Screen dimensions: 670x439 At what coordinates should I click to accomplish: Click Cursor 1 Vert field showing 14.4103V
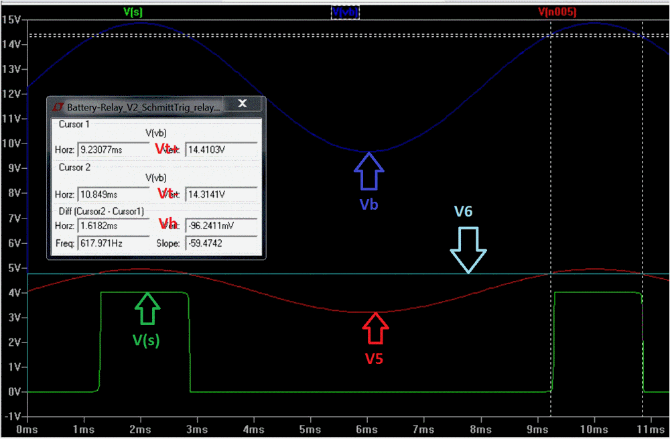(220, 150)
